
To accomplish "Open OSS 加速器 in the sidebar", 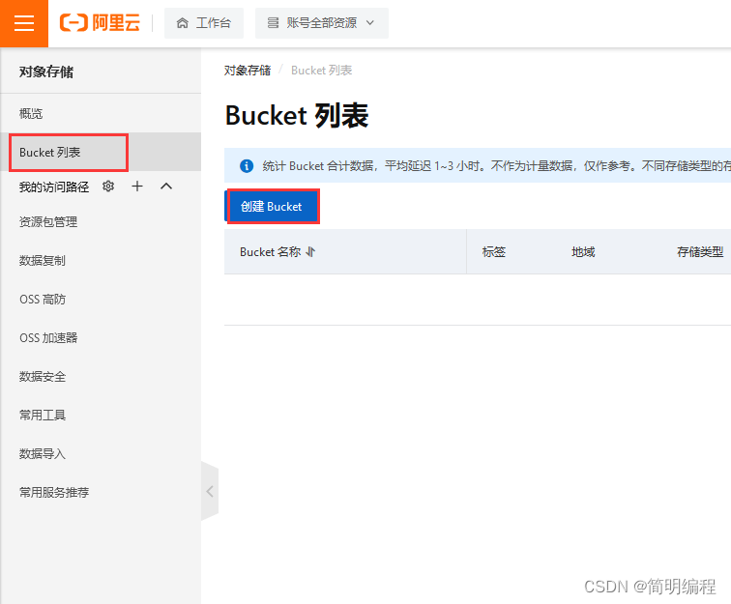I will (48, 338).
